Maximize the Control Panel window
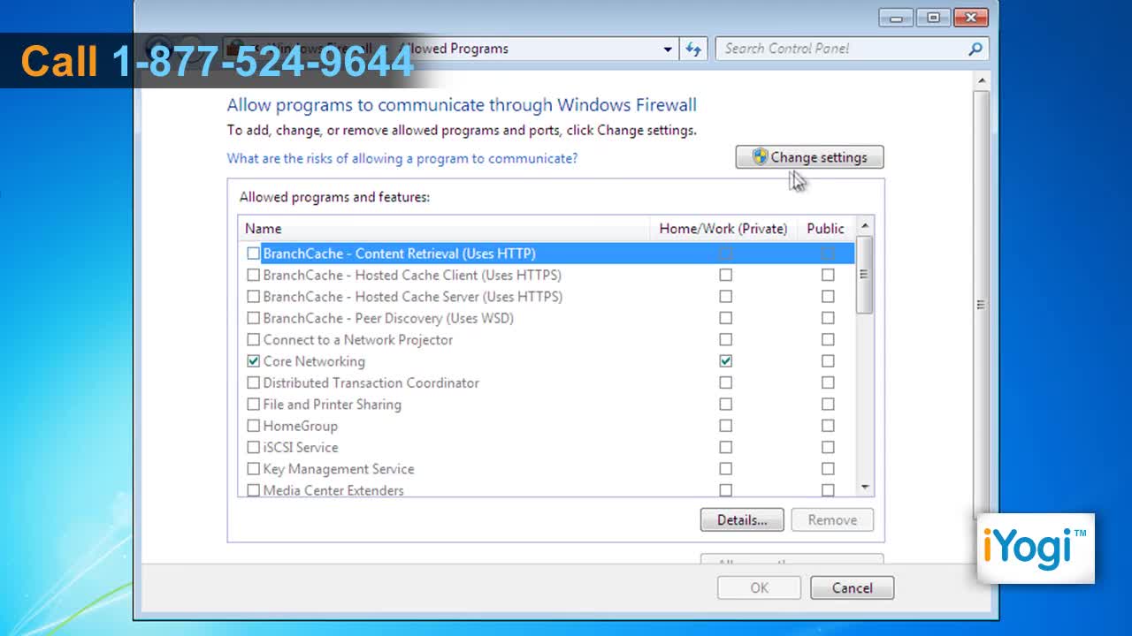1132x636 pixels. tap(933, 18)
